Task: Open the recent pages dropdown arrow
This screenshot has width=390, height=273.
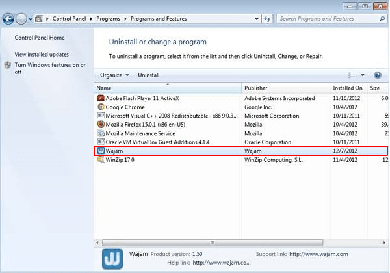Action: click(31, 19)
